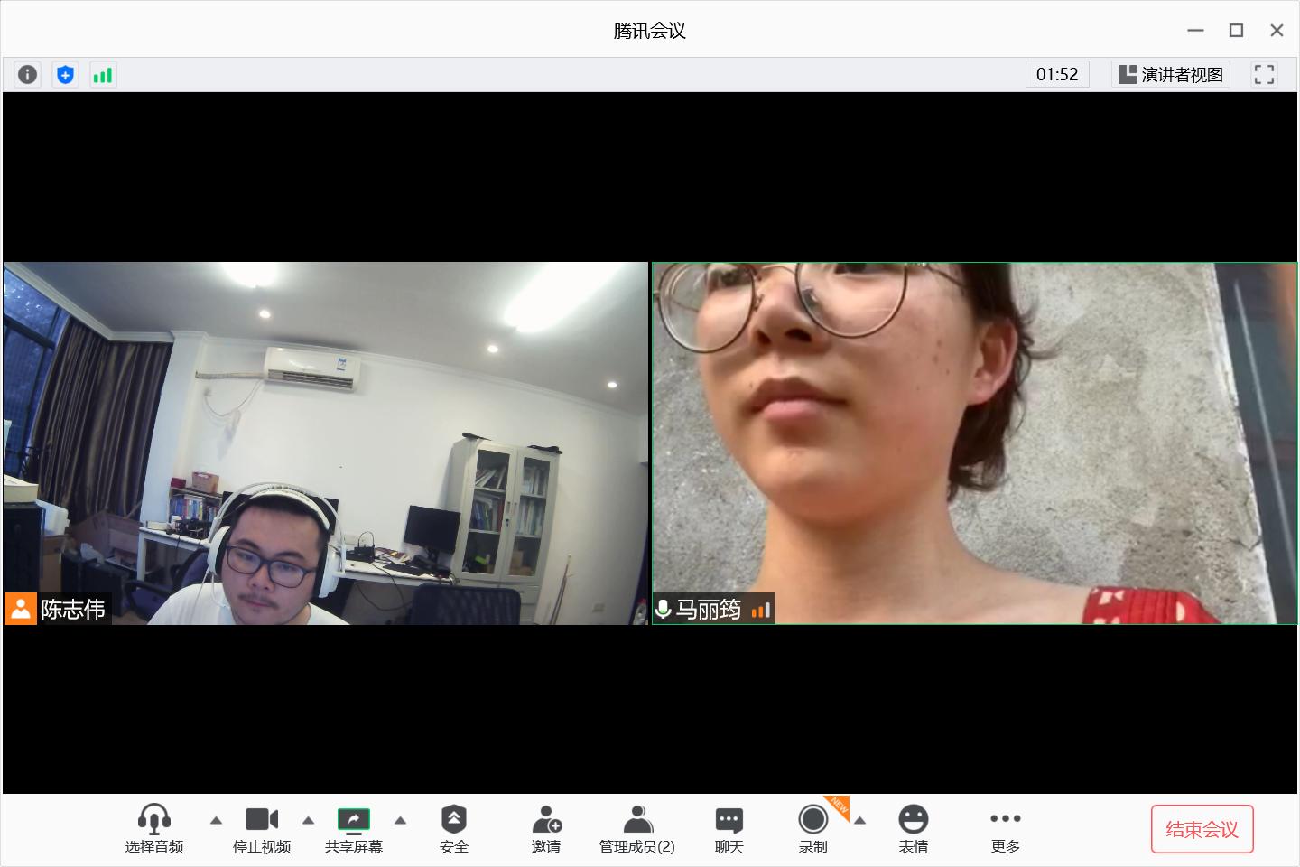Click the red 结束会议 button
The image size is (1300, 867).
(x=1202, y=829)
